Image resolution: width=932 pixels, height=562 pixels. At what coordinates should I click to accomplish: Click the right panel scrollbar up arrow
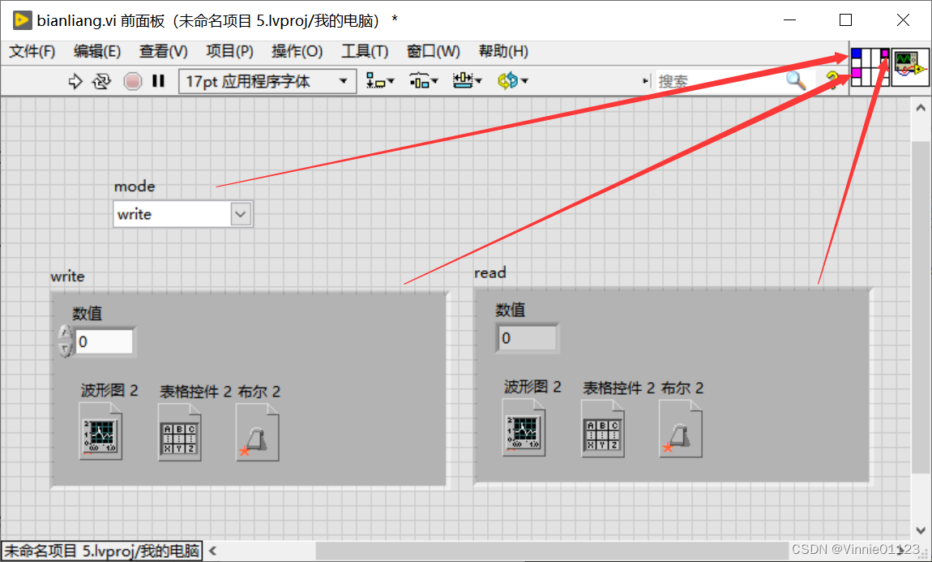921,105
